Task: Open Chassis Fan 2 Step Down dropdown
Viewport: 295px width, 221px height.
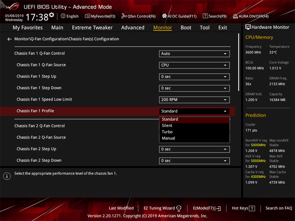Action: coord(194,161)
